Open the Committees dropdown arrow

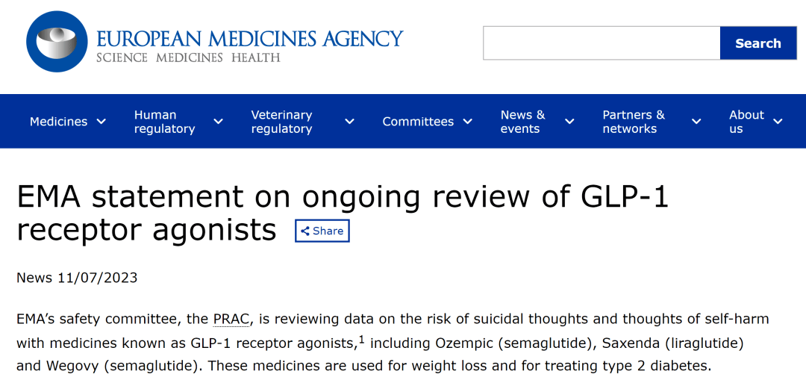468,122
